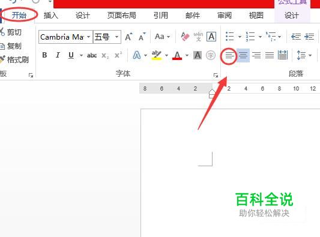Screen dimensions: 320x237
Task: Clear all formatting with eraser icon
Action: (x=185, y=37)
